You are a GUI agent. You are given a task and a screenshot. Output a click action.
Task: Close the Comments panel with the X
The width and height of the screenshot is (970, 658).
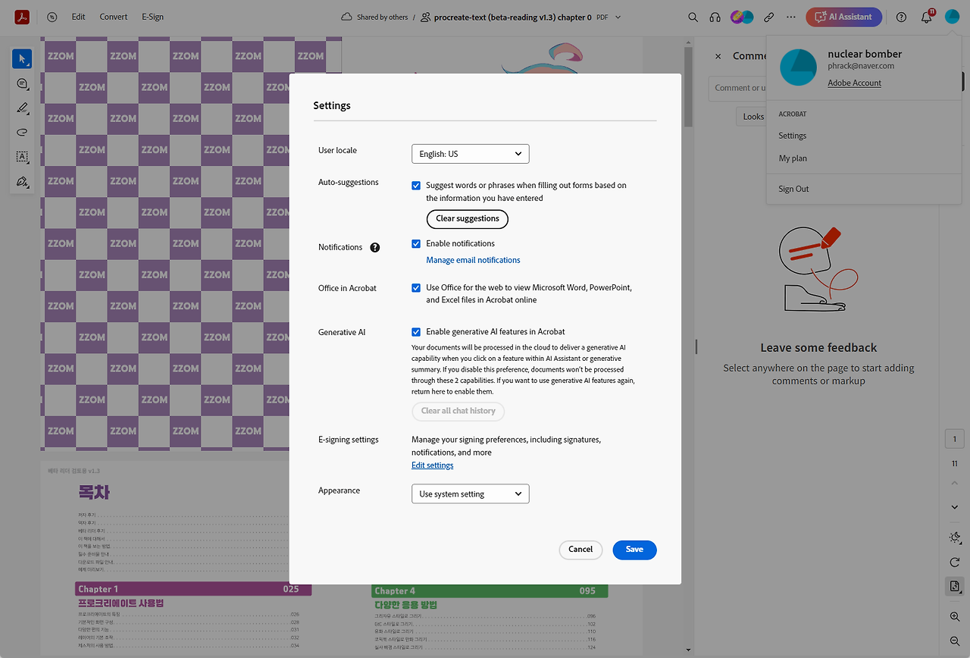click(718, 56)
